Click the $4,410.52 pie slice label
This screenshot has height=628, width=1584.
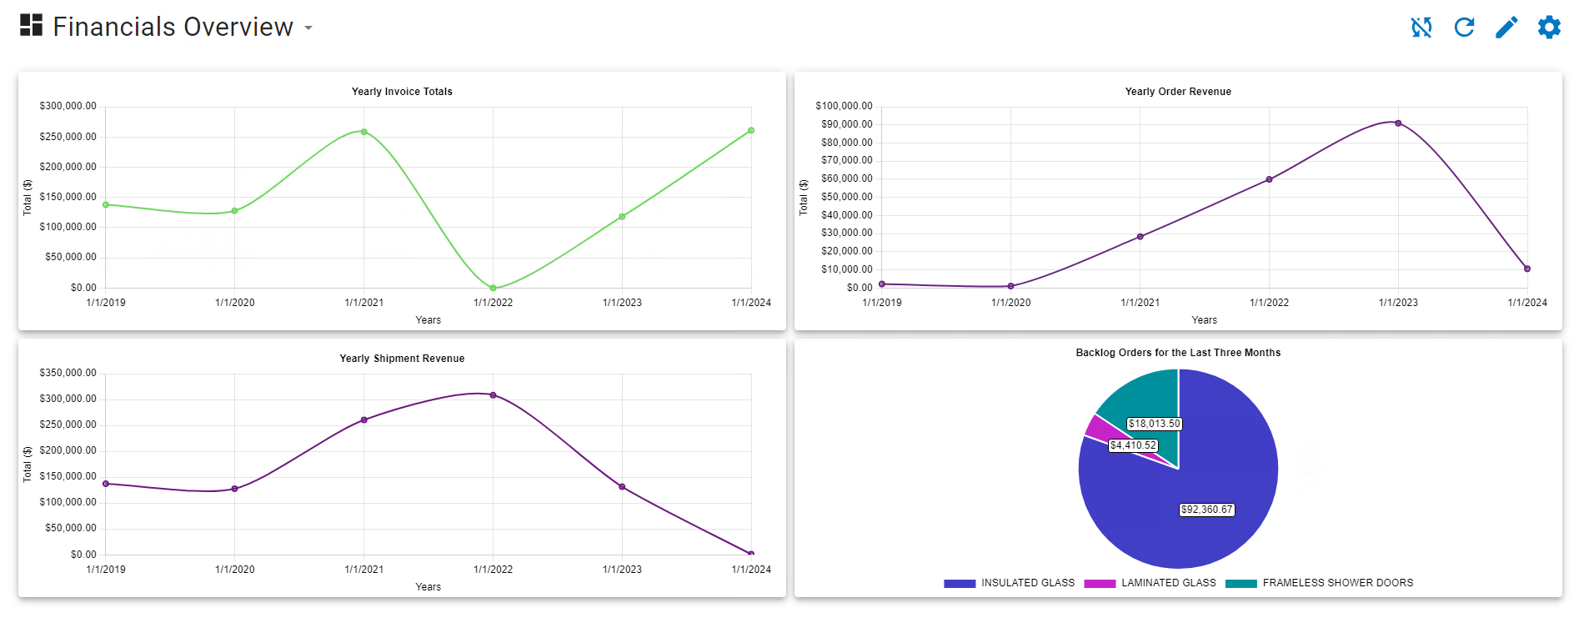click(x=1133, y=445)
